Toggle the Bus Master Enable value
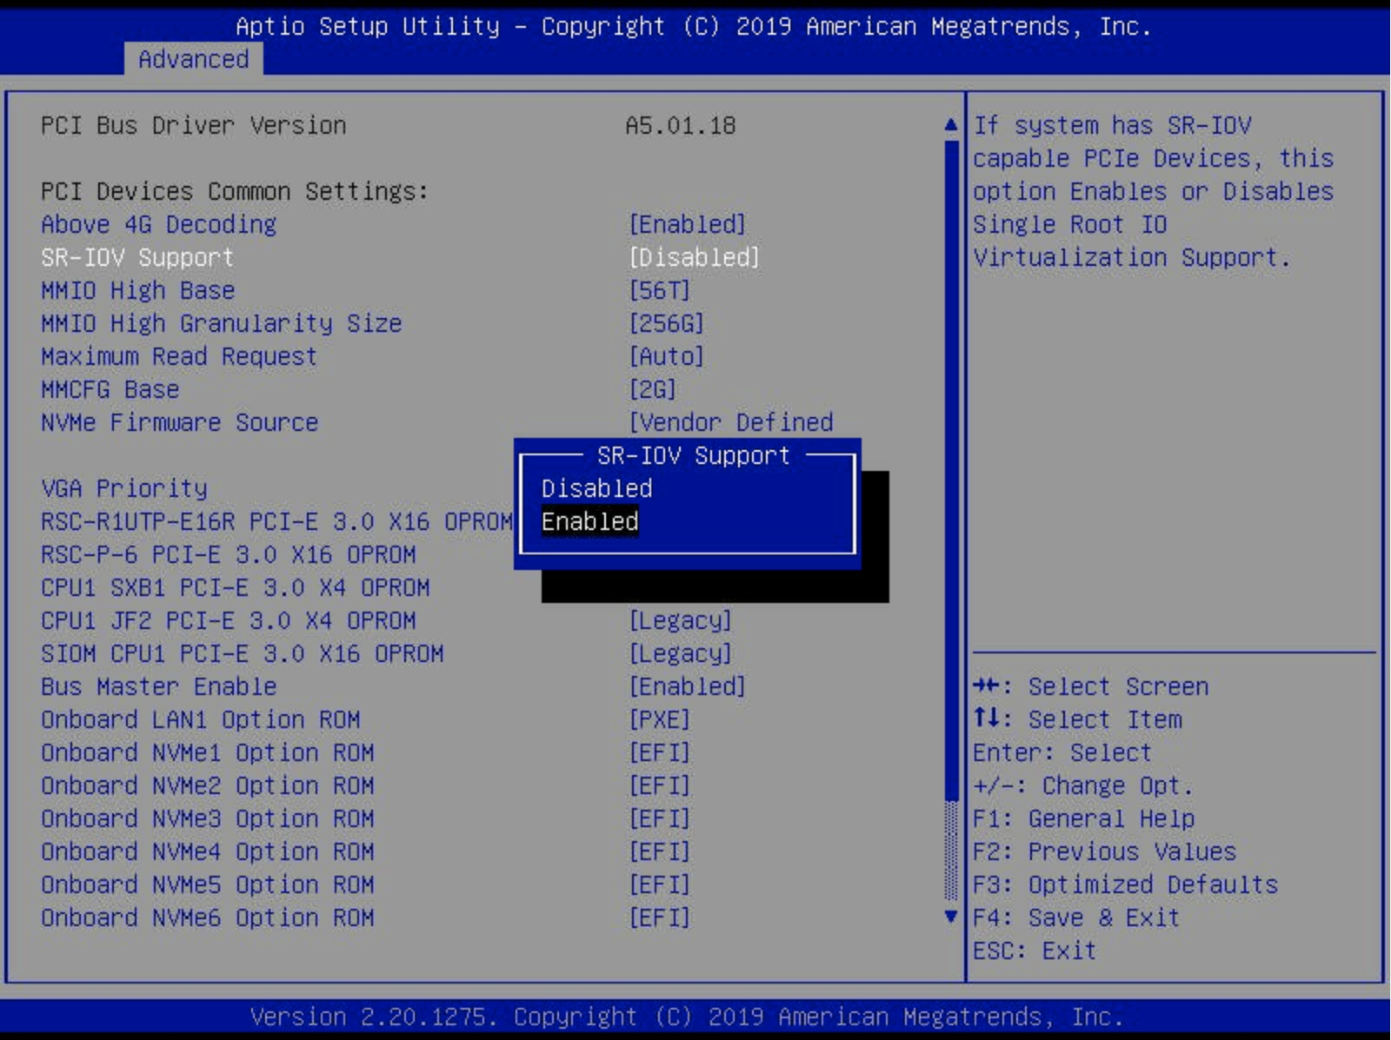 (687, 686)
